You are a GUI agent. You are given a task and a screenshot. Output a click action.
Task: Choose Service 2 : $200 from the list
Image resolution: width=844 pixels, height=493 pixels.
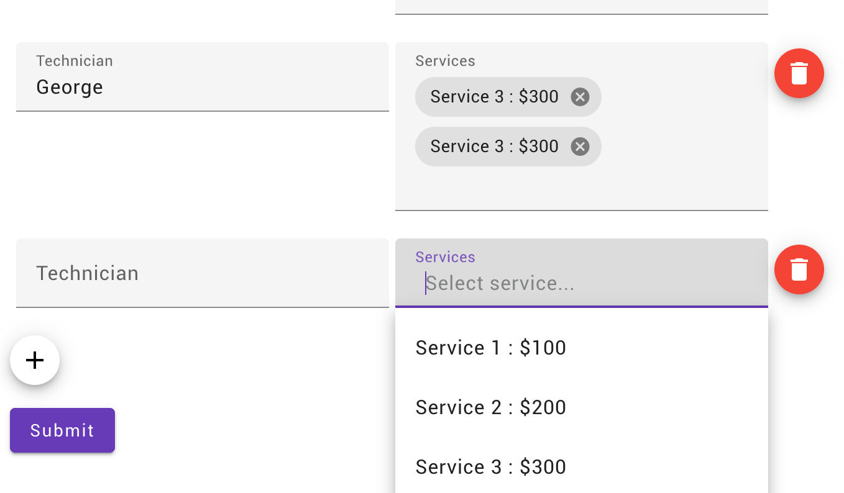(490, 407)
